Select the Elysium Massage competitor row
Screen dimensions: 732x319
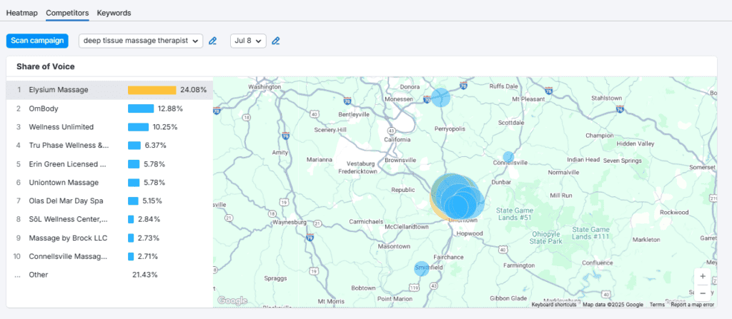[x=109, y=90]
